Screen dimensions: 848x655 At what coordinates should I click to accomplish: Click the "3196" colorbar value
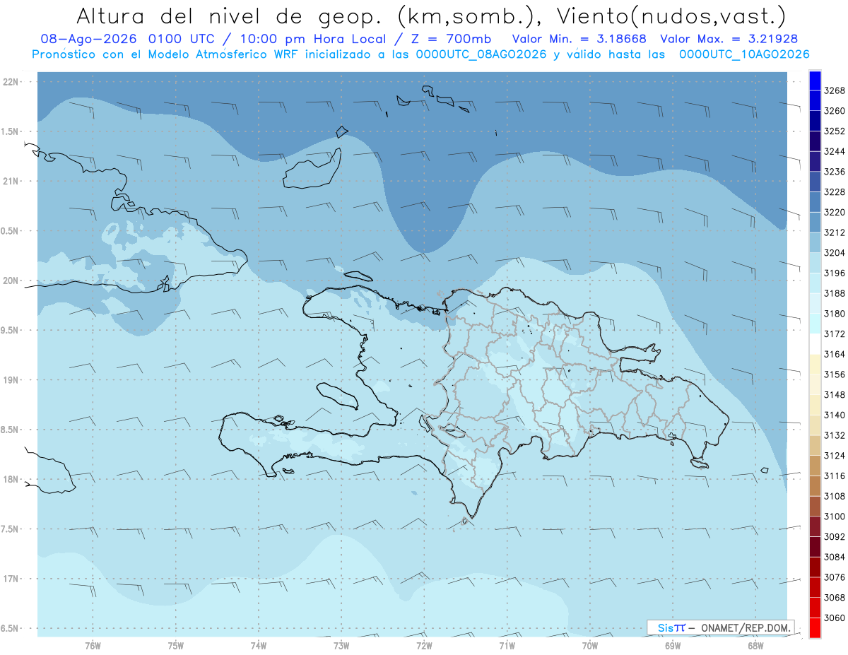[835, 273]
